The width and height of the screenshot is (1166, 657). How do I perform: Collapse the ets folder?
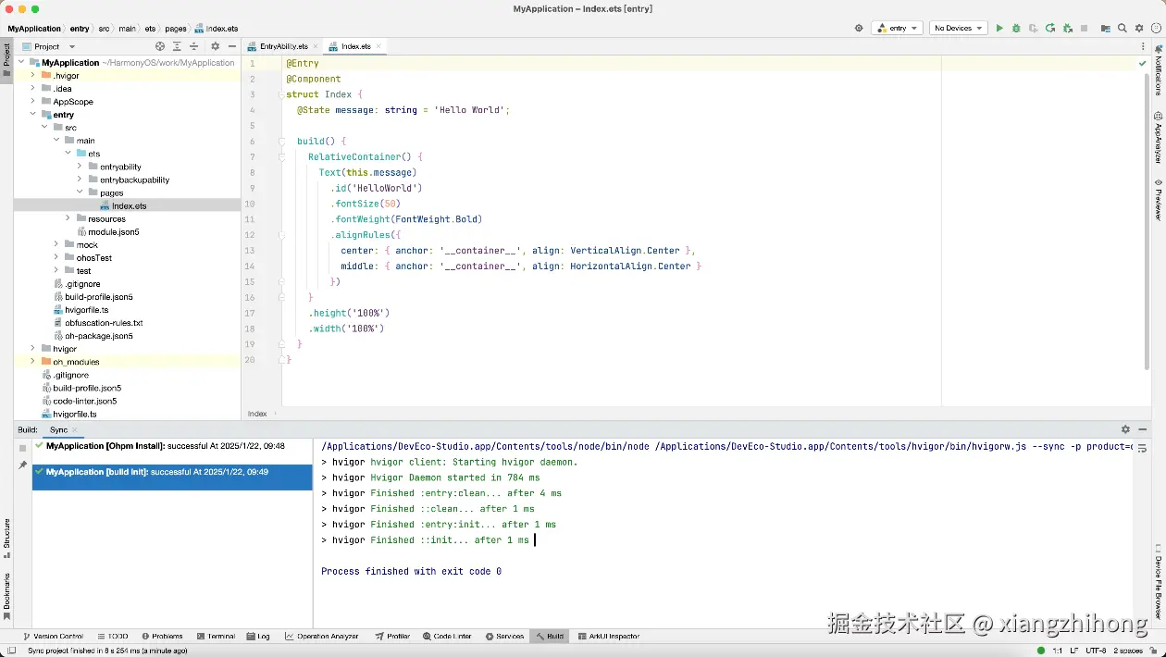click(x=68, y=154)
